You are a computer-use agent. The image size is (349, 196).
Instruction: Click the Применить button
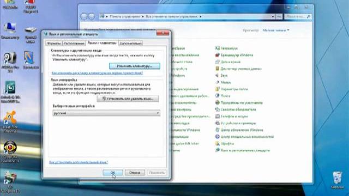(157, 173)
